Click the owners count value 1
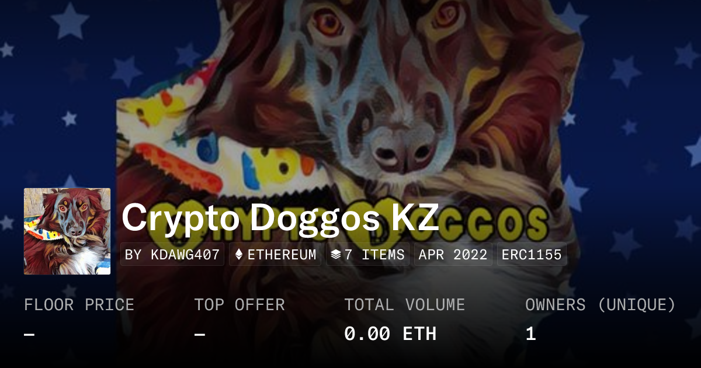The height and width of the screenshot is (368, 701). [530, 334]
